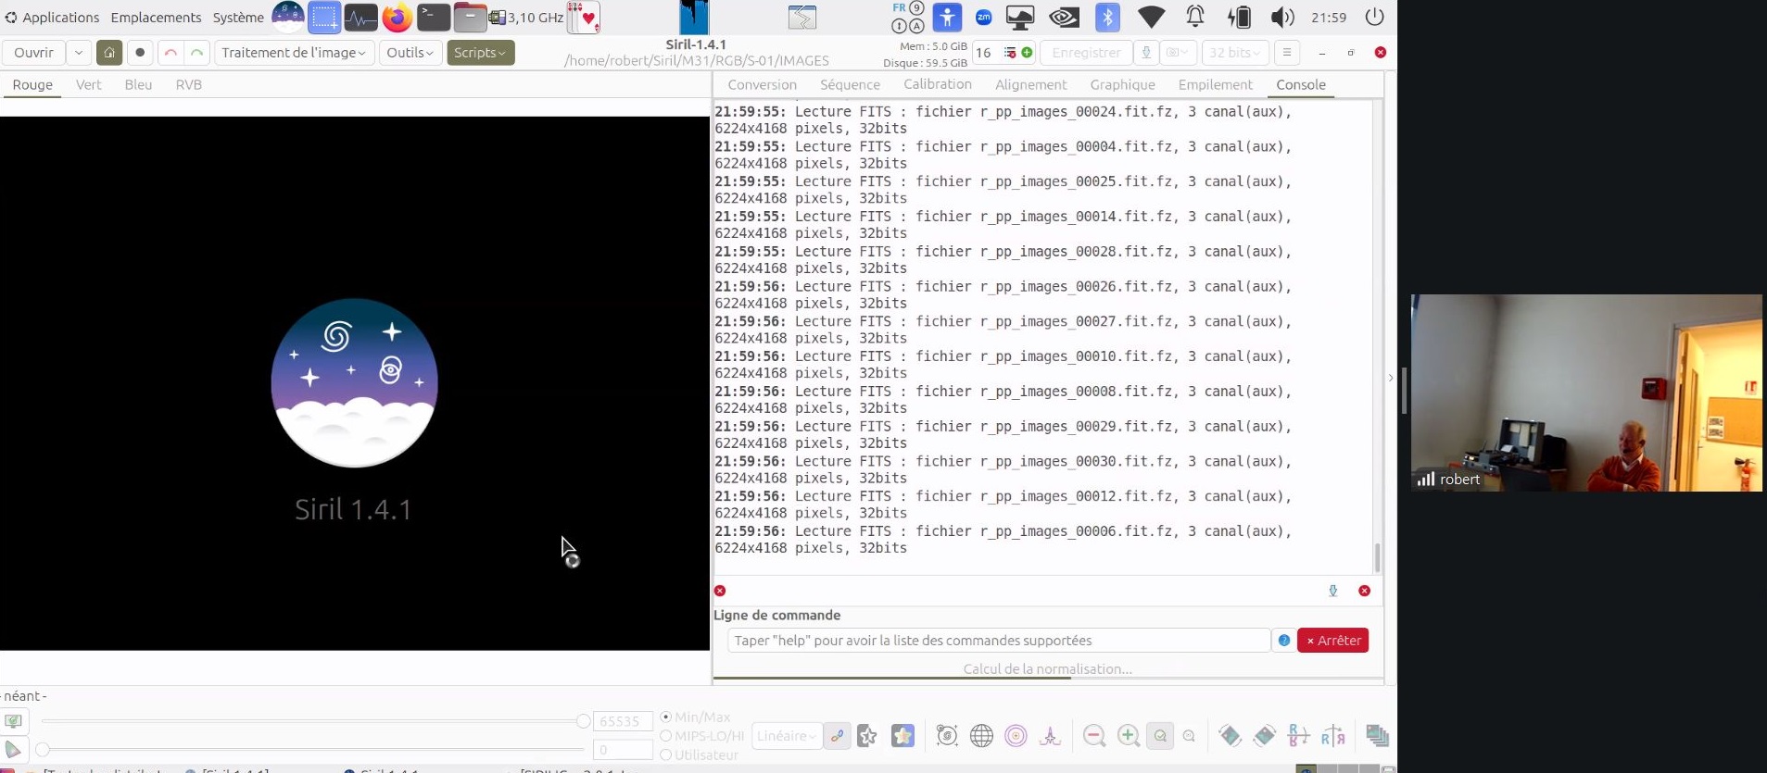
Task: Open the hamburger menu icon
Action: click(x=1286, y=53)
